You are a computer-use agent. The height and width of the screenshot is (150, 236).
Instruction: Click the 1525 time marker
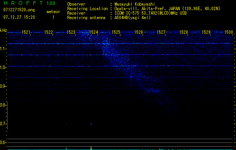pos(116,32)
